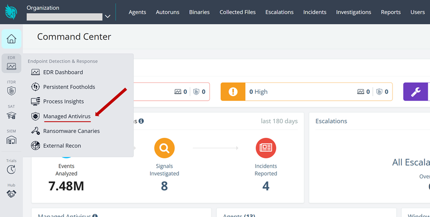Open External Recon menu item
430x217 pixels.
click(x=62, y=146)
